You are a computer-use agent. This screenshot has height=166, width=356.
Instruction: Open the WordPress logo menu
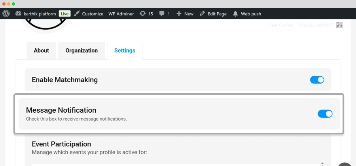pyautogui.click(x=6, y=13)
